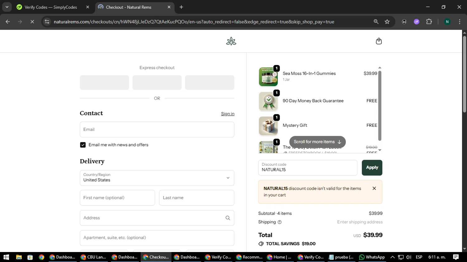Apply the discount code

[x=372, y=168]
